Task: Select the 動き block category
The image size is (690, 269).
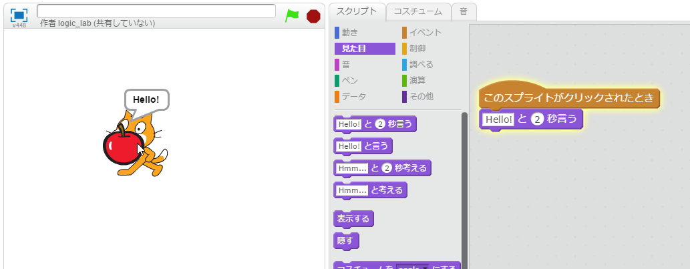Action: pos(350,33)
